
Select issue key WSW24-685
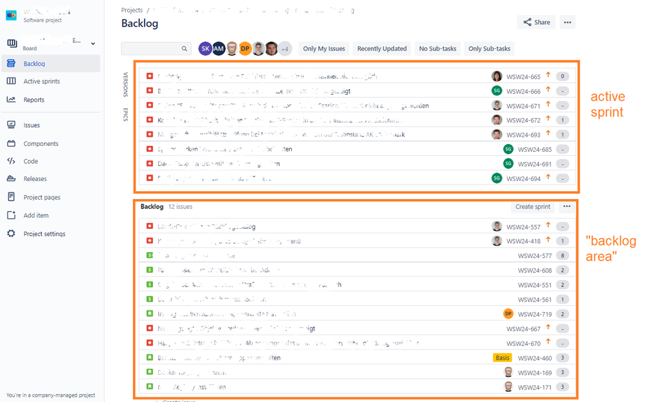pyautogui.click(x=535, y=149)
